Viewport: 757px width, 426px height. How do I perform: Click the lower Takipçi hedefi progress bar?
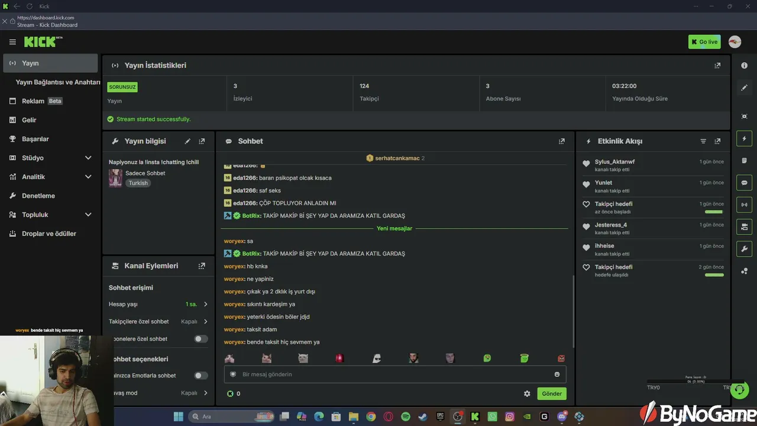[714, 275]
